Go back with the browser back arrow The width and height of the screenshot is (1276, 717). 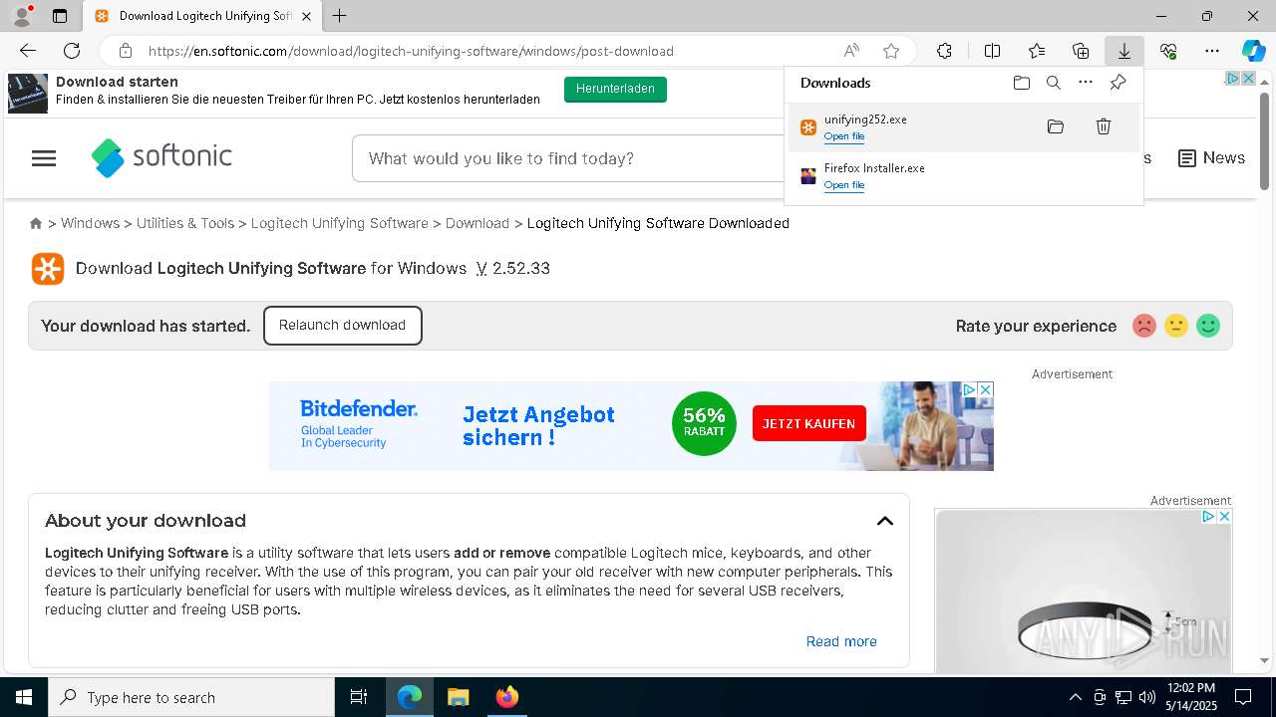[x=28, y=51]
